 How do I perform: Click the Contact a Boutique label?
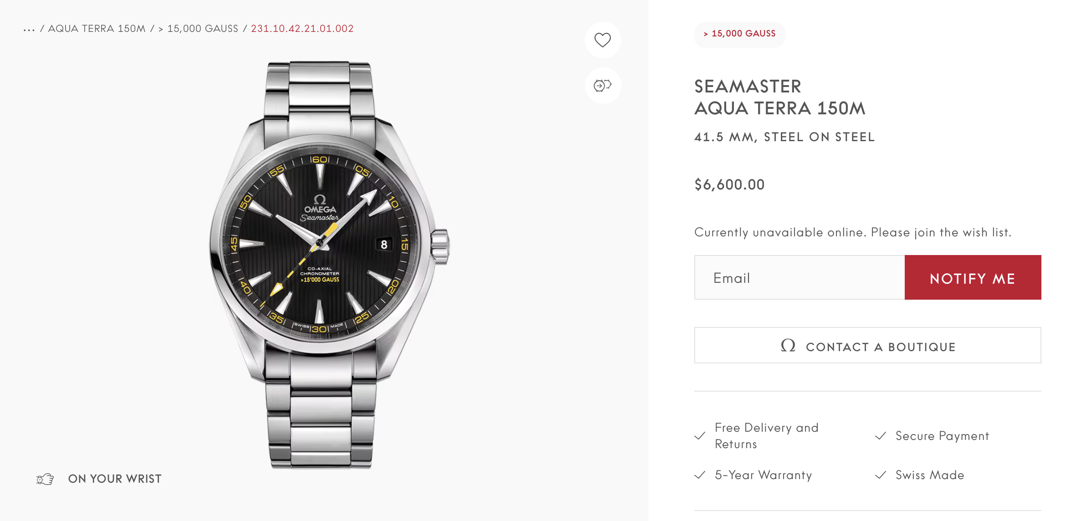(881, 347)
